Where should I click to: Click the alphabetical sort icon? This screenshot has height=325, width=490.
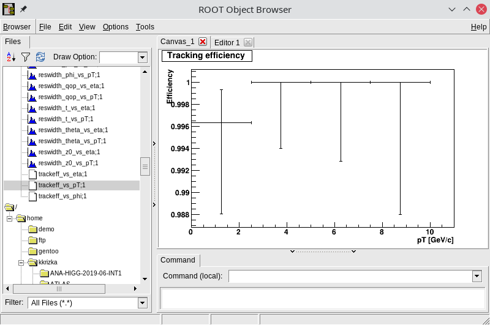point(10,57)
